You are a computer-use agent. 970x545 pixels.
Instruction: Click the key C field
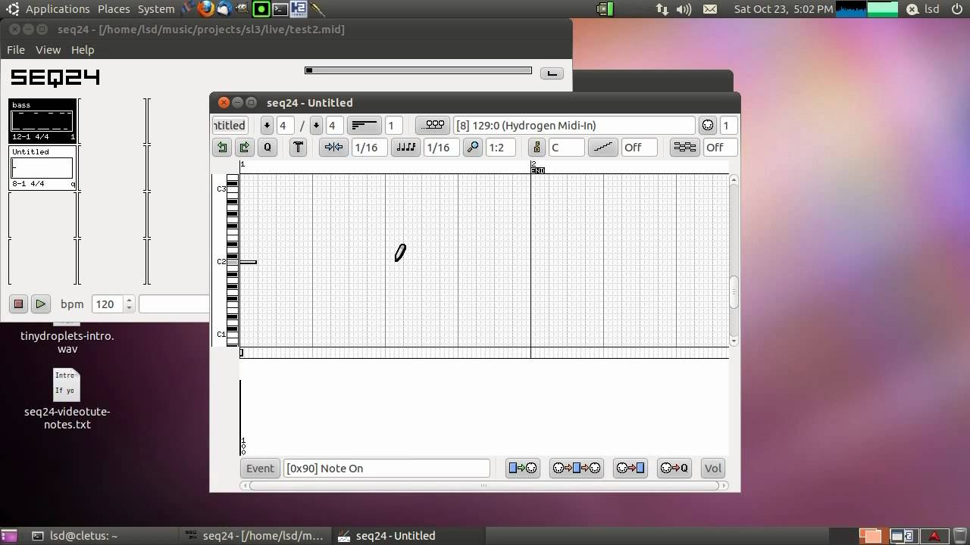pos(566,148)
